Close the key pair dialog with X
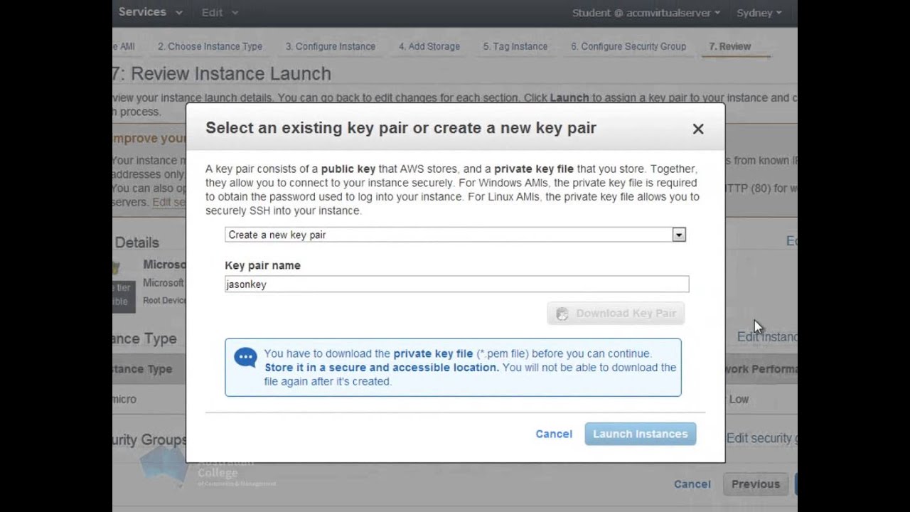The image size is (910, 512). (x=698, y=129)
